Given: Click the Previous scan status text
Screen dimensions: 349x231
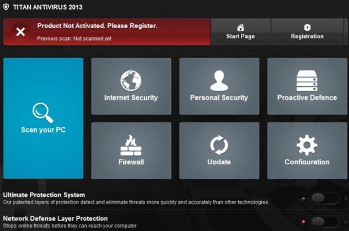Looking at the screenshot, I should pos(74,38).
